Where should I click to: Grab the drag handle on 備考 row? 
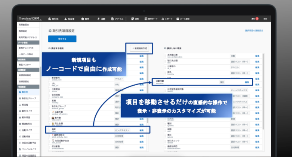tap(50, 130)
